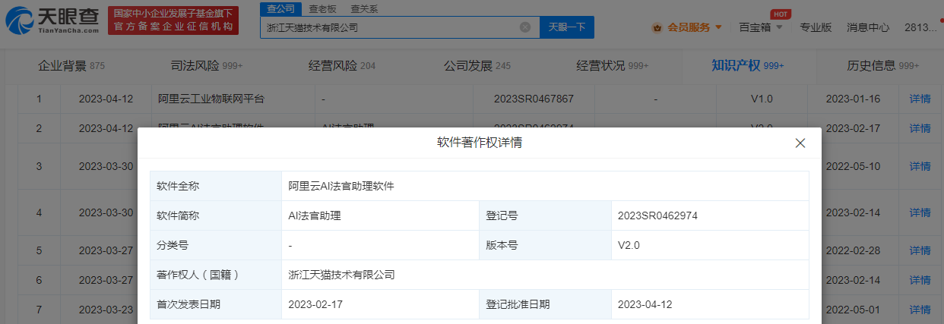Open 详情 for the 2022-05-01 row

[x=920, y=310]
